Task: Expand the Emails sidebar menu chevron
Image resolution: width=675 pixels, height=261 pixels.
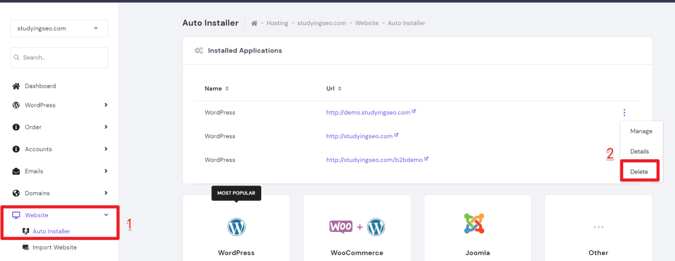Action: tap(106, 171)
